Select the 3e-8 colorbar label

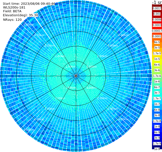[157, 115]
